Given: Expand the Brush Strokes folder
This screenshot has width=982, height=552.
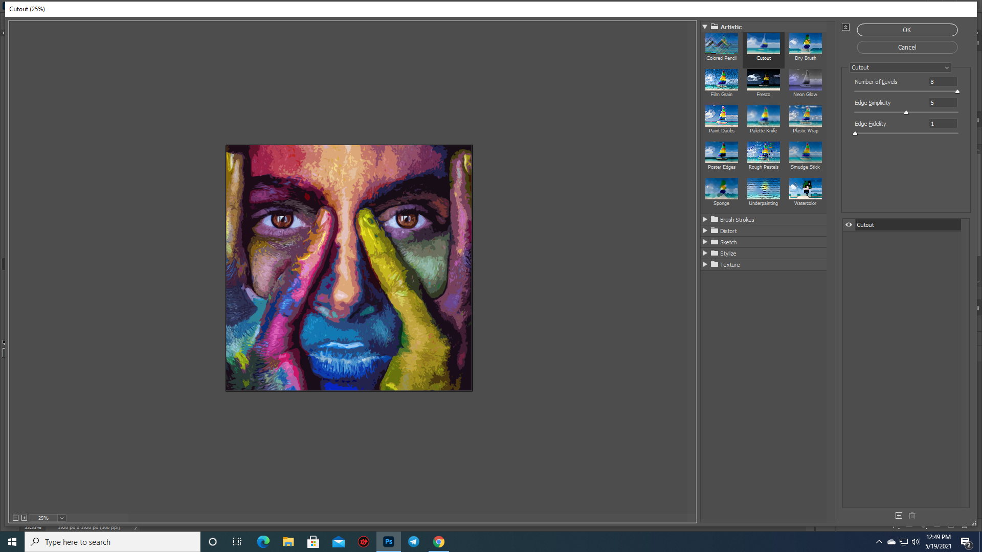Looking at the screenshot, I should tap(705, 219).
